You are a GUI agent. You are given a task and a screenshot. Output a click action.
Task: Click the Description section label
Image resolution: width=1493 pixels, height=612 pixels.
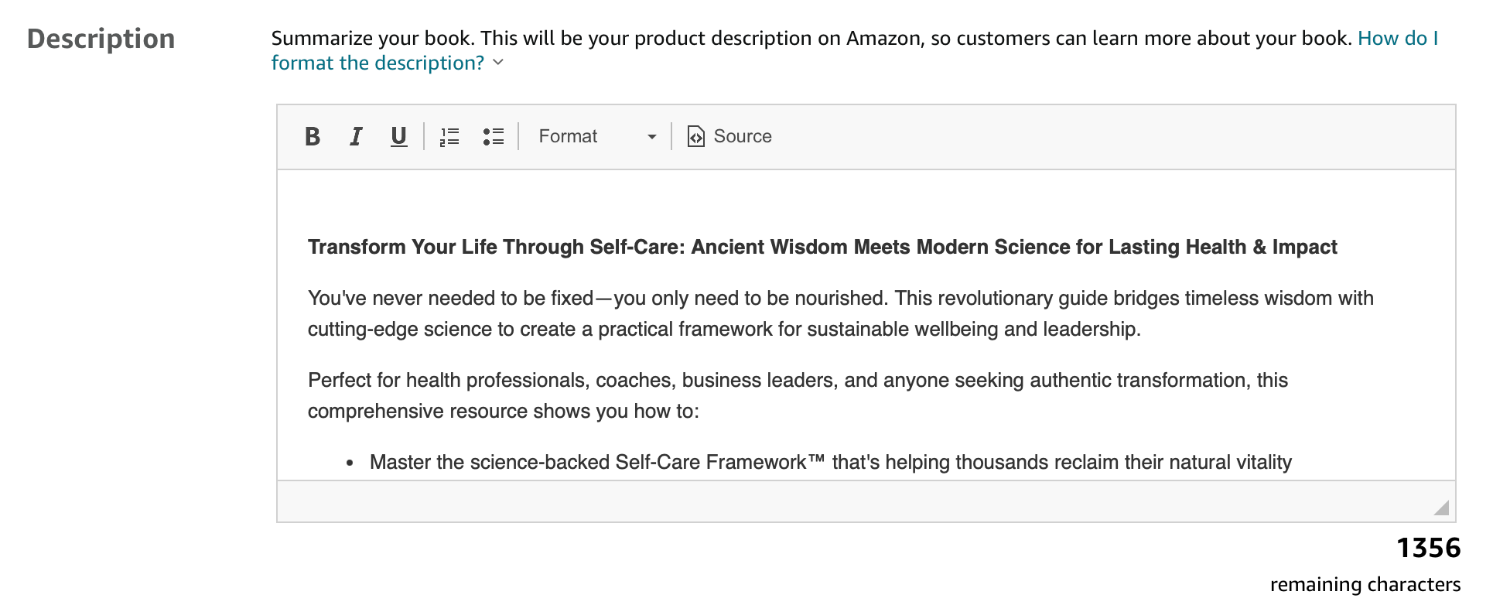101,39
